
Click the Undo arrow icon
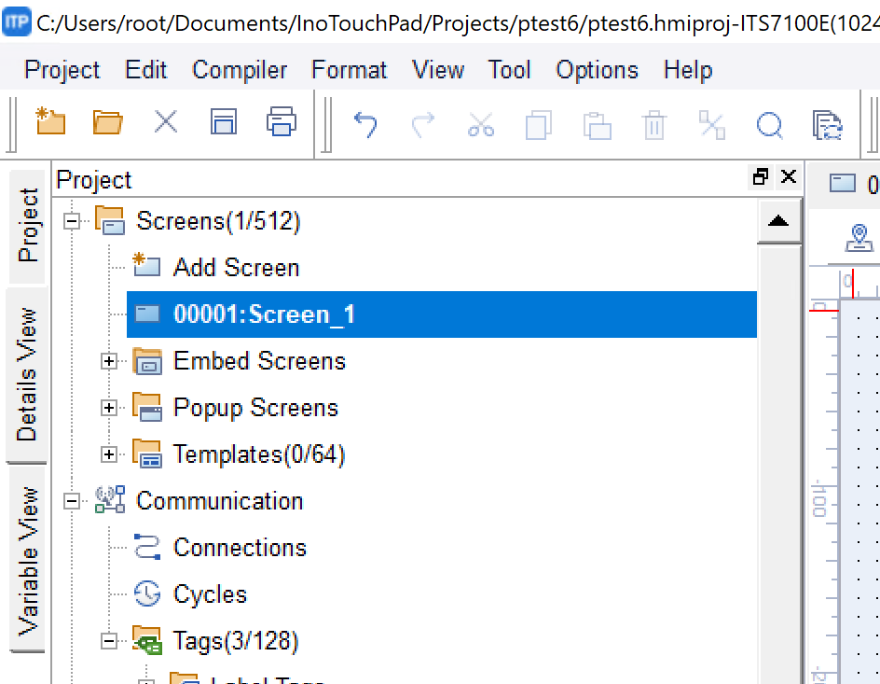[365, 124]
